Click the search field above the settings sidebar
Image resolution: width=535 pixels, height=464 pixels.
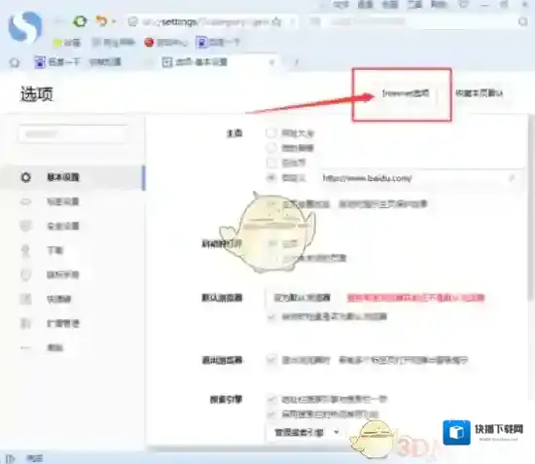pos(73,134)
